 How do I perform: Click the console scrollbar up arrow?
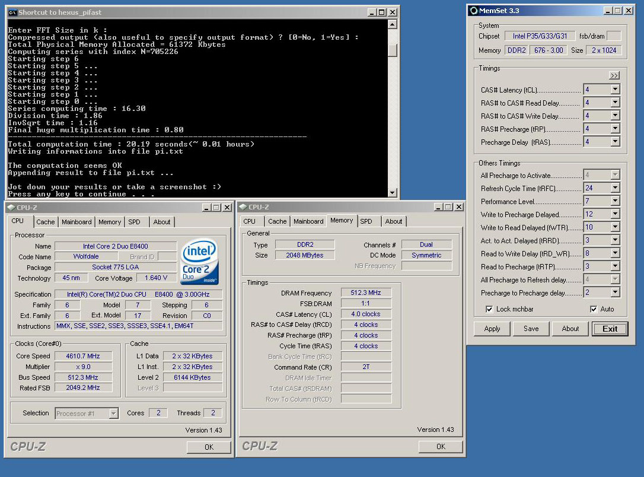pos(392,24)
